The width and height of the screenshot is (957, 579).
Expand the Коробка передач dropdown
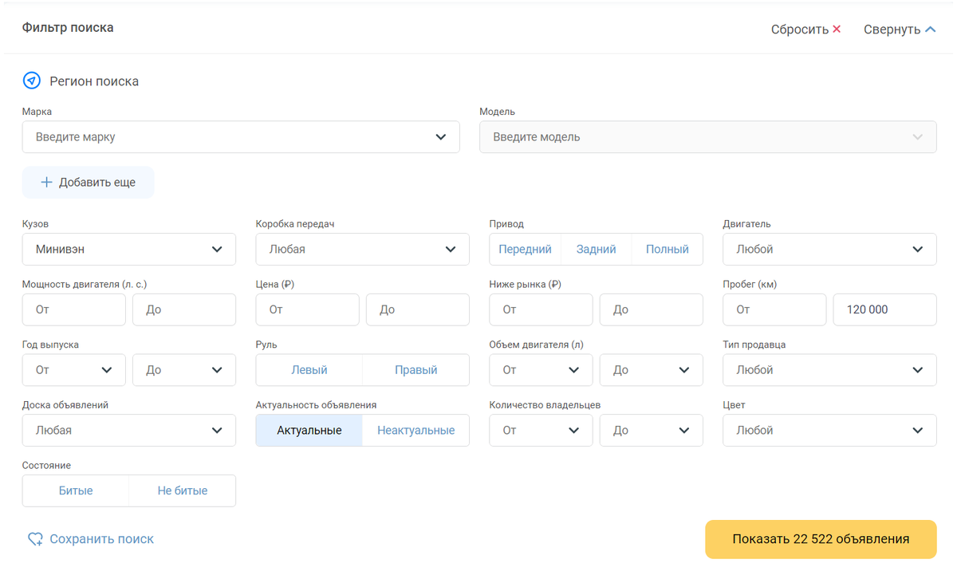pyautogui.click(x=362, y=250)
